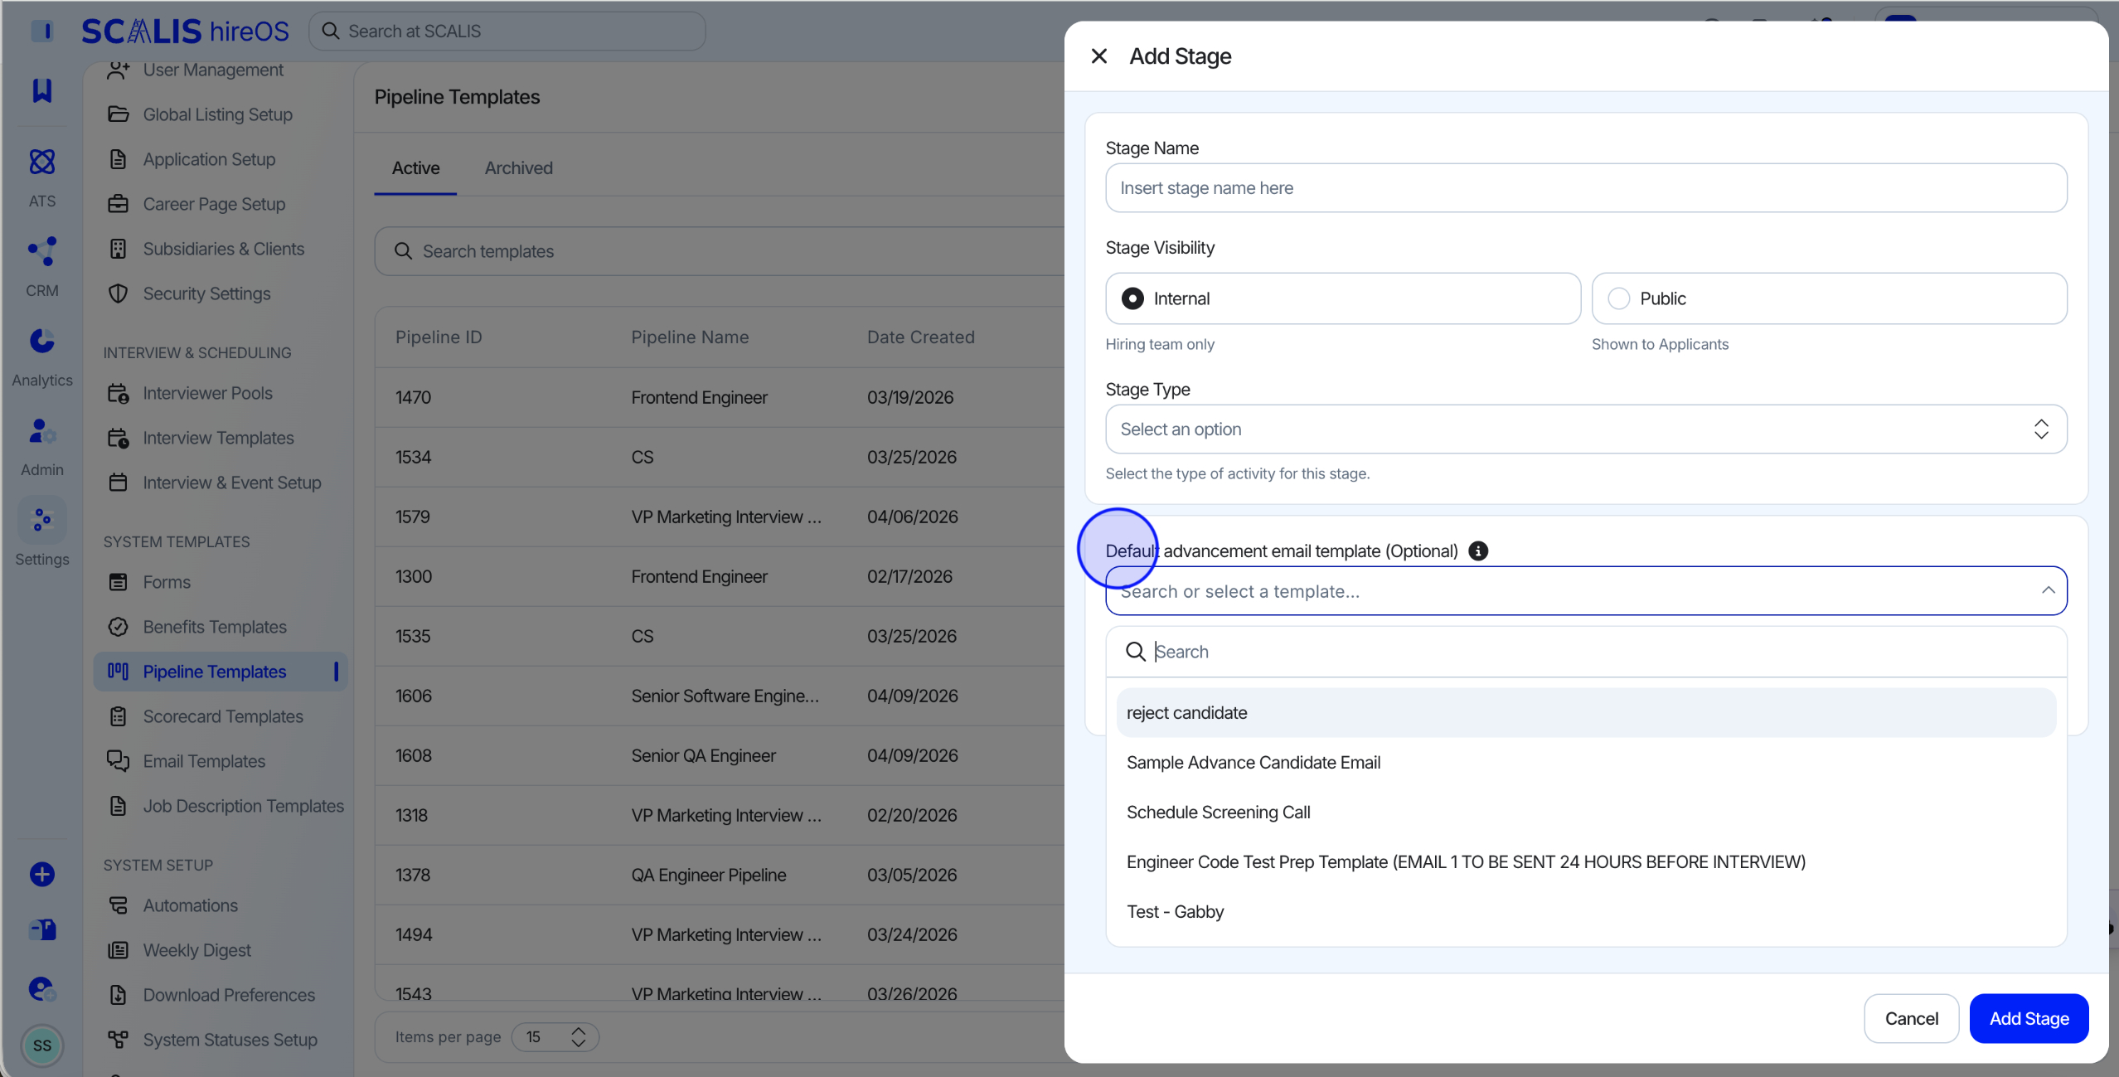Screen dimensions: 2119x1077
Task: Click 'Senior QA Engineer' pipeline name
Action: (703, 755)
